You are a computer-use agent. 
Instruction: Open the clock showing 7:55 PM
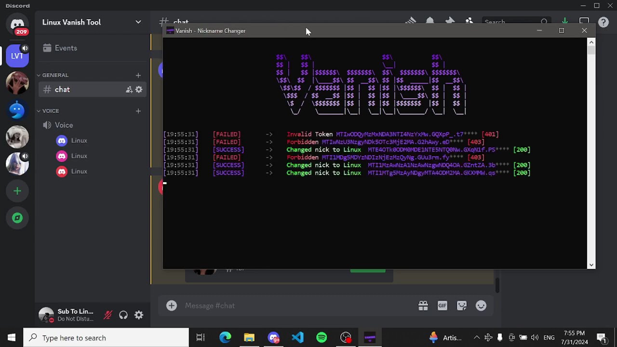coord(574,338)
